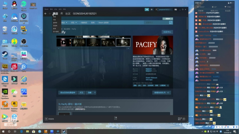The width and height of the screenshot is (239, 134).
Task: Click Steam page vertical scrollbar
Action: tap(187, 23)
